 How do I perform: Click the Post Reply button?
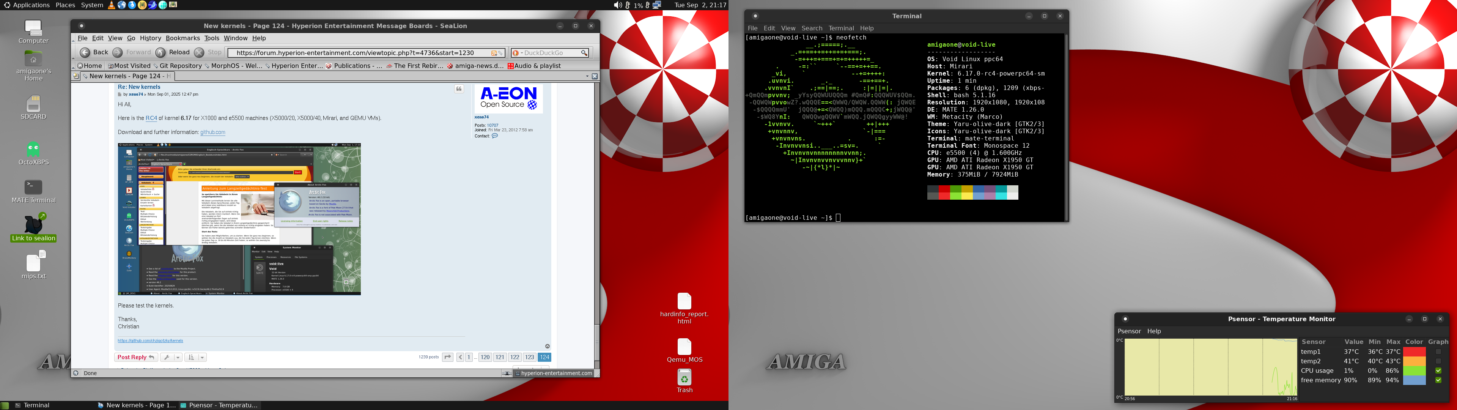136,357
